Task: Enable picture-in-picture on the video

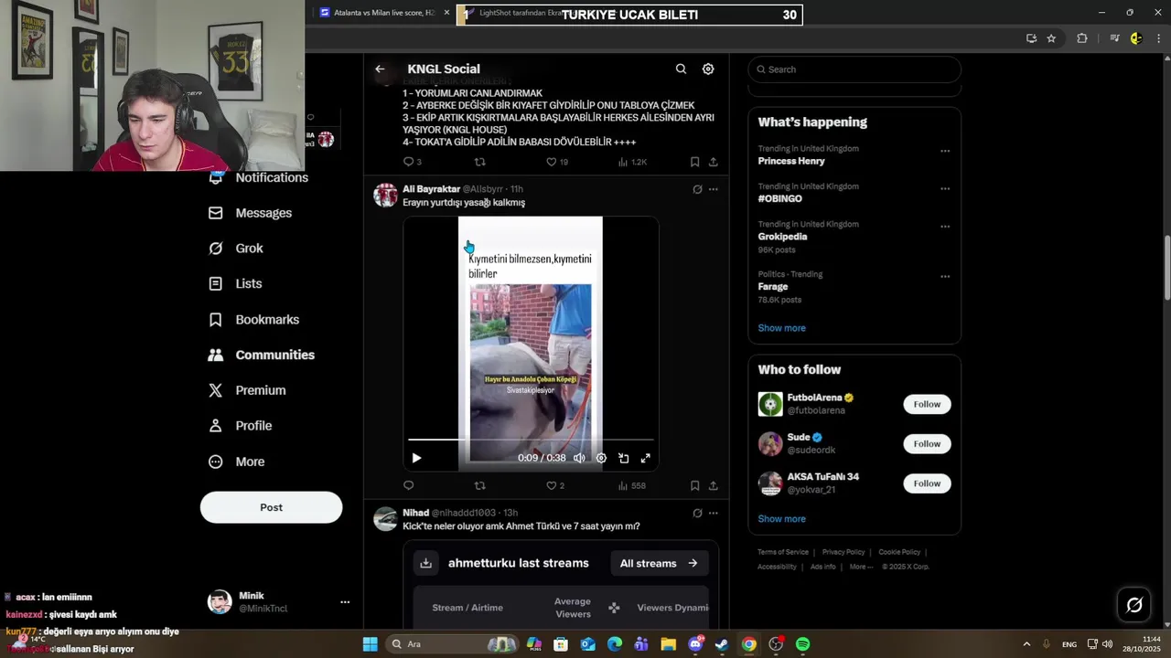Action: 623,458
